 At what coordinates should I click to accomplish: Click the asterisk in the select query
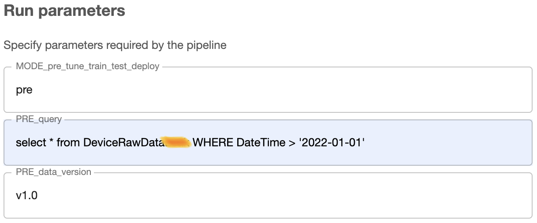[x=52, y=142]
